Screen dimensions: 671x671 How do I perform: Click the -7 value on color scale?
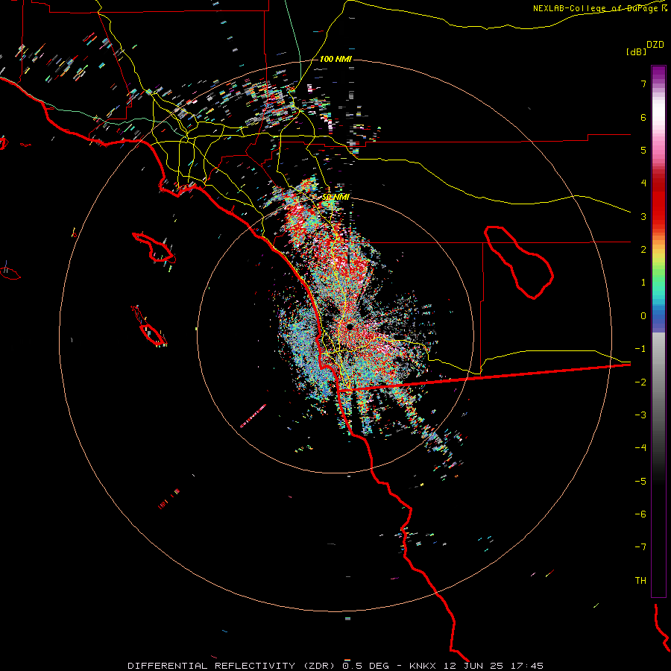(640, 547)
